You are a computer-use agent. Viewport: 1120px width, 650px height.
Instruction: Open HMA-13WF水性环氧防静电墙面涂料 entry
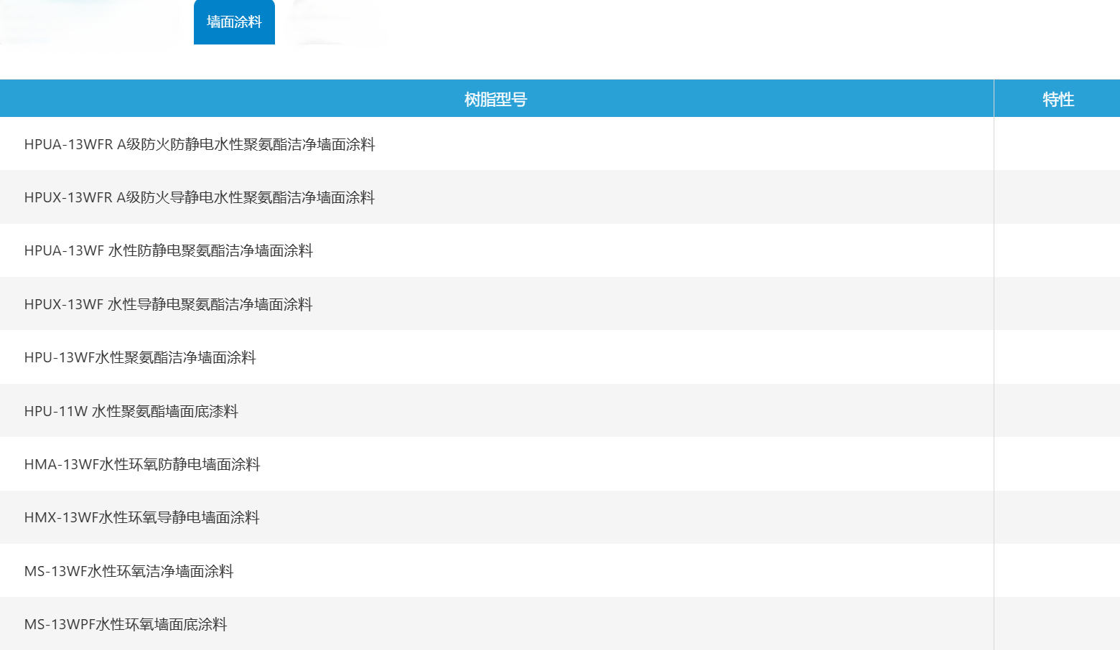[142, 464]
